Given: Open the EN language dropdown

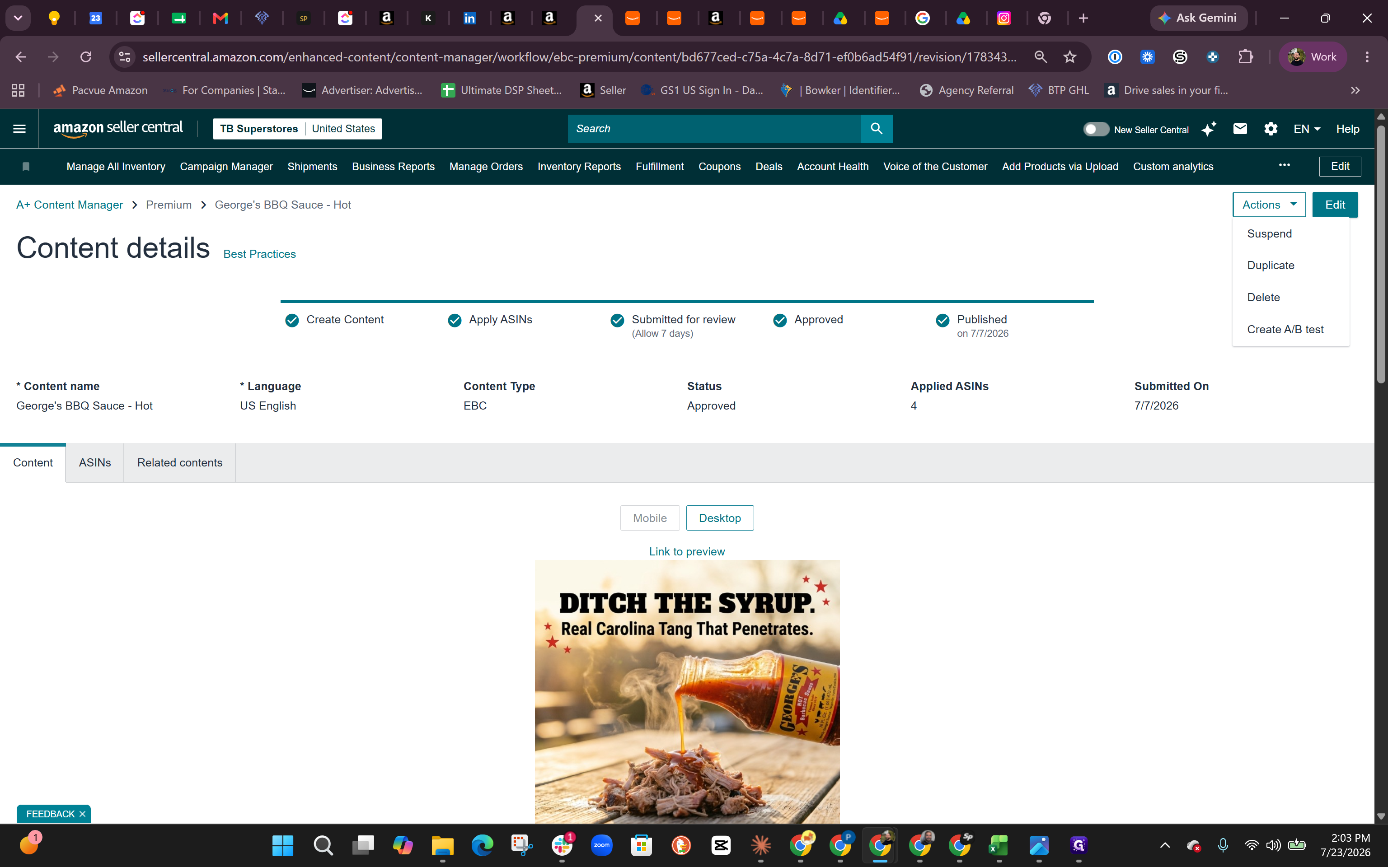Looking at the screenshot, I should click(1307, 129).
